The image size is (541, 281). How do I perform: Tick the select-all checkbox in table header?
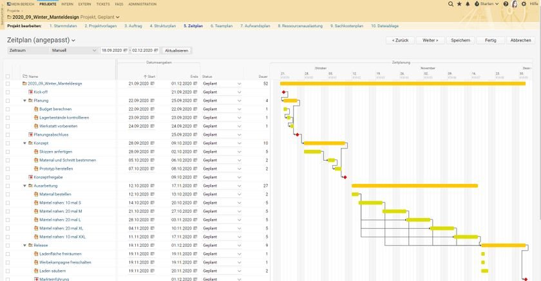point(8,77)
